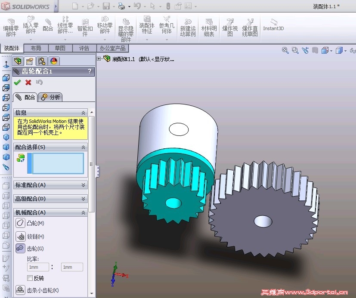Click Zoom to Fit magnifier icon
This screenshot has height=298, width=356.
285,50
